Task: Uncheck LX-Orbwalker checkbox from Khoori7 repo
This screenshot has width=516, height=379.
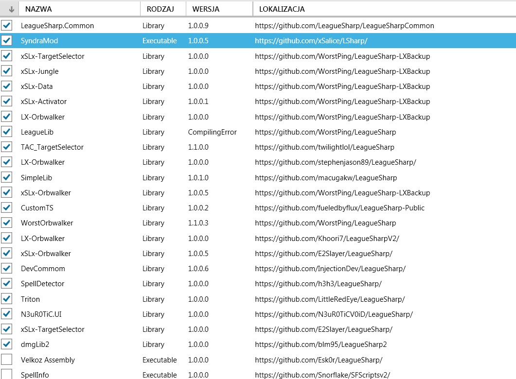Action: pos(7,238)
